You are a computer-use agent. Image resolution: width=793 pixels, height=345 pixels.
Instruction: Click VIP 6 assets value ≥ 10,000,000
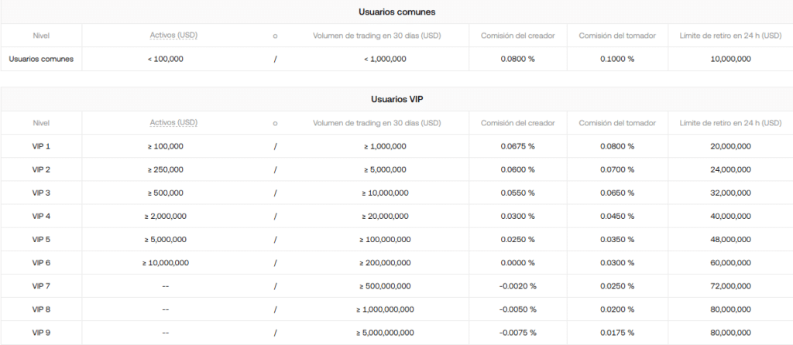[166, 262]
